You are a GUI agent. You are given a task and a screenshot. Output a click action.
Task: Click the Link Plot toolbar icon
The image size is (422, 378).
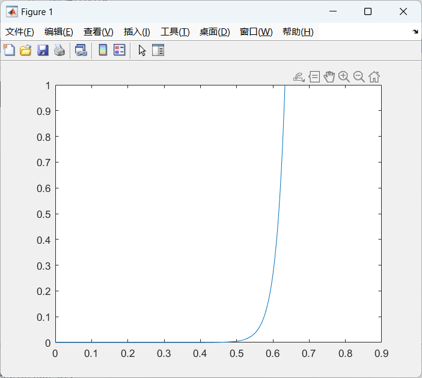coord(81,50)
